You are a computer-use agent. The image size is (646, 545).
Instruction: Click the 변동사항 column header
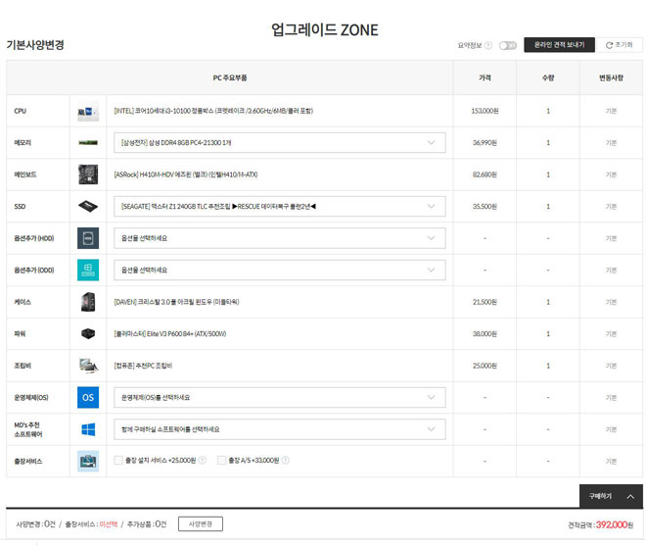pyautogui.click(x=611, y=77)
